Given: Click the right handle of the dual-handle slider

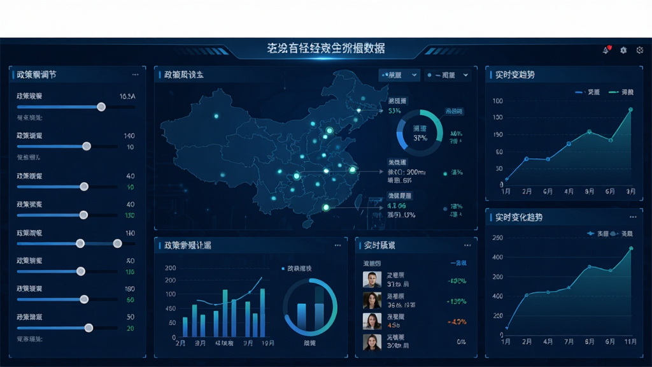Looking at the screenshot, I should tap(118, 243).
